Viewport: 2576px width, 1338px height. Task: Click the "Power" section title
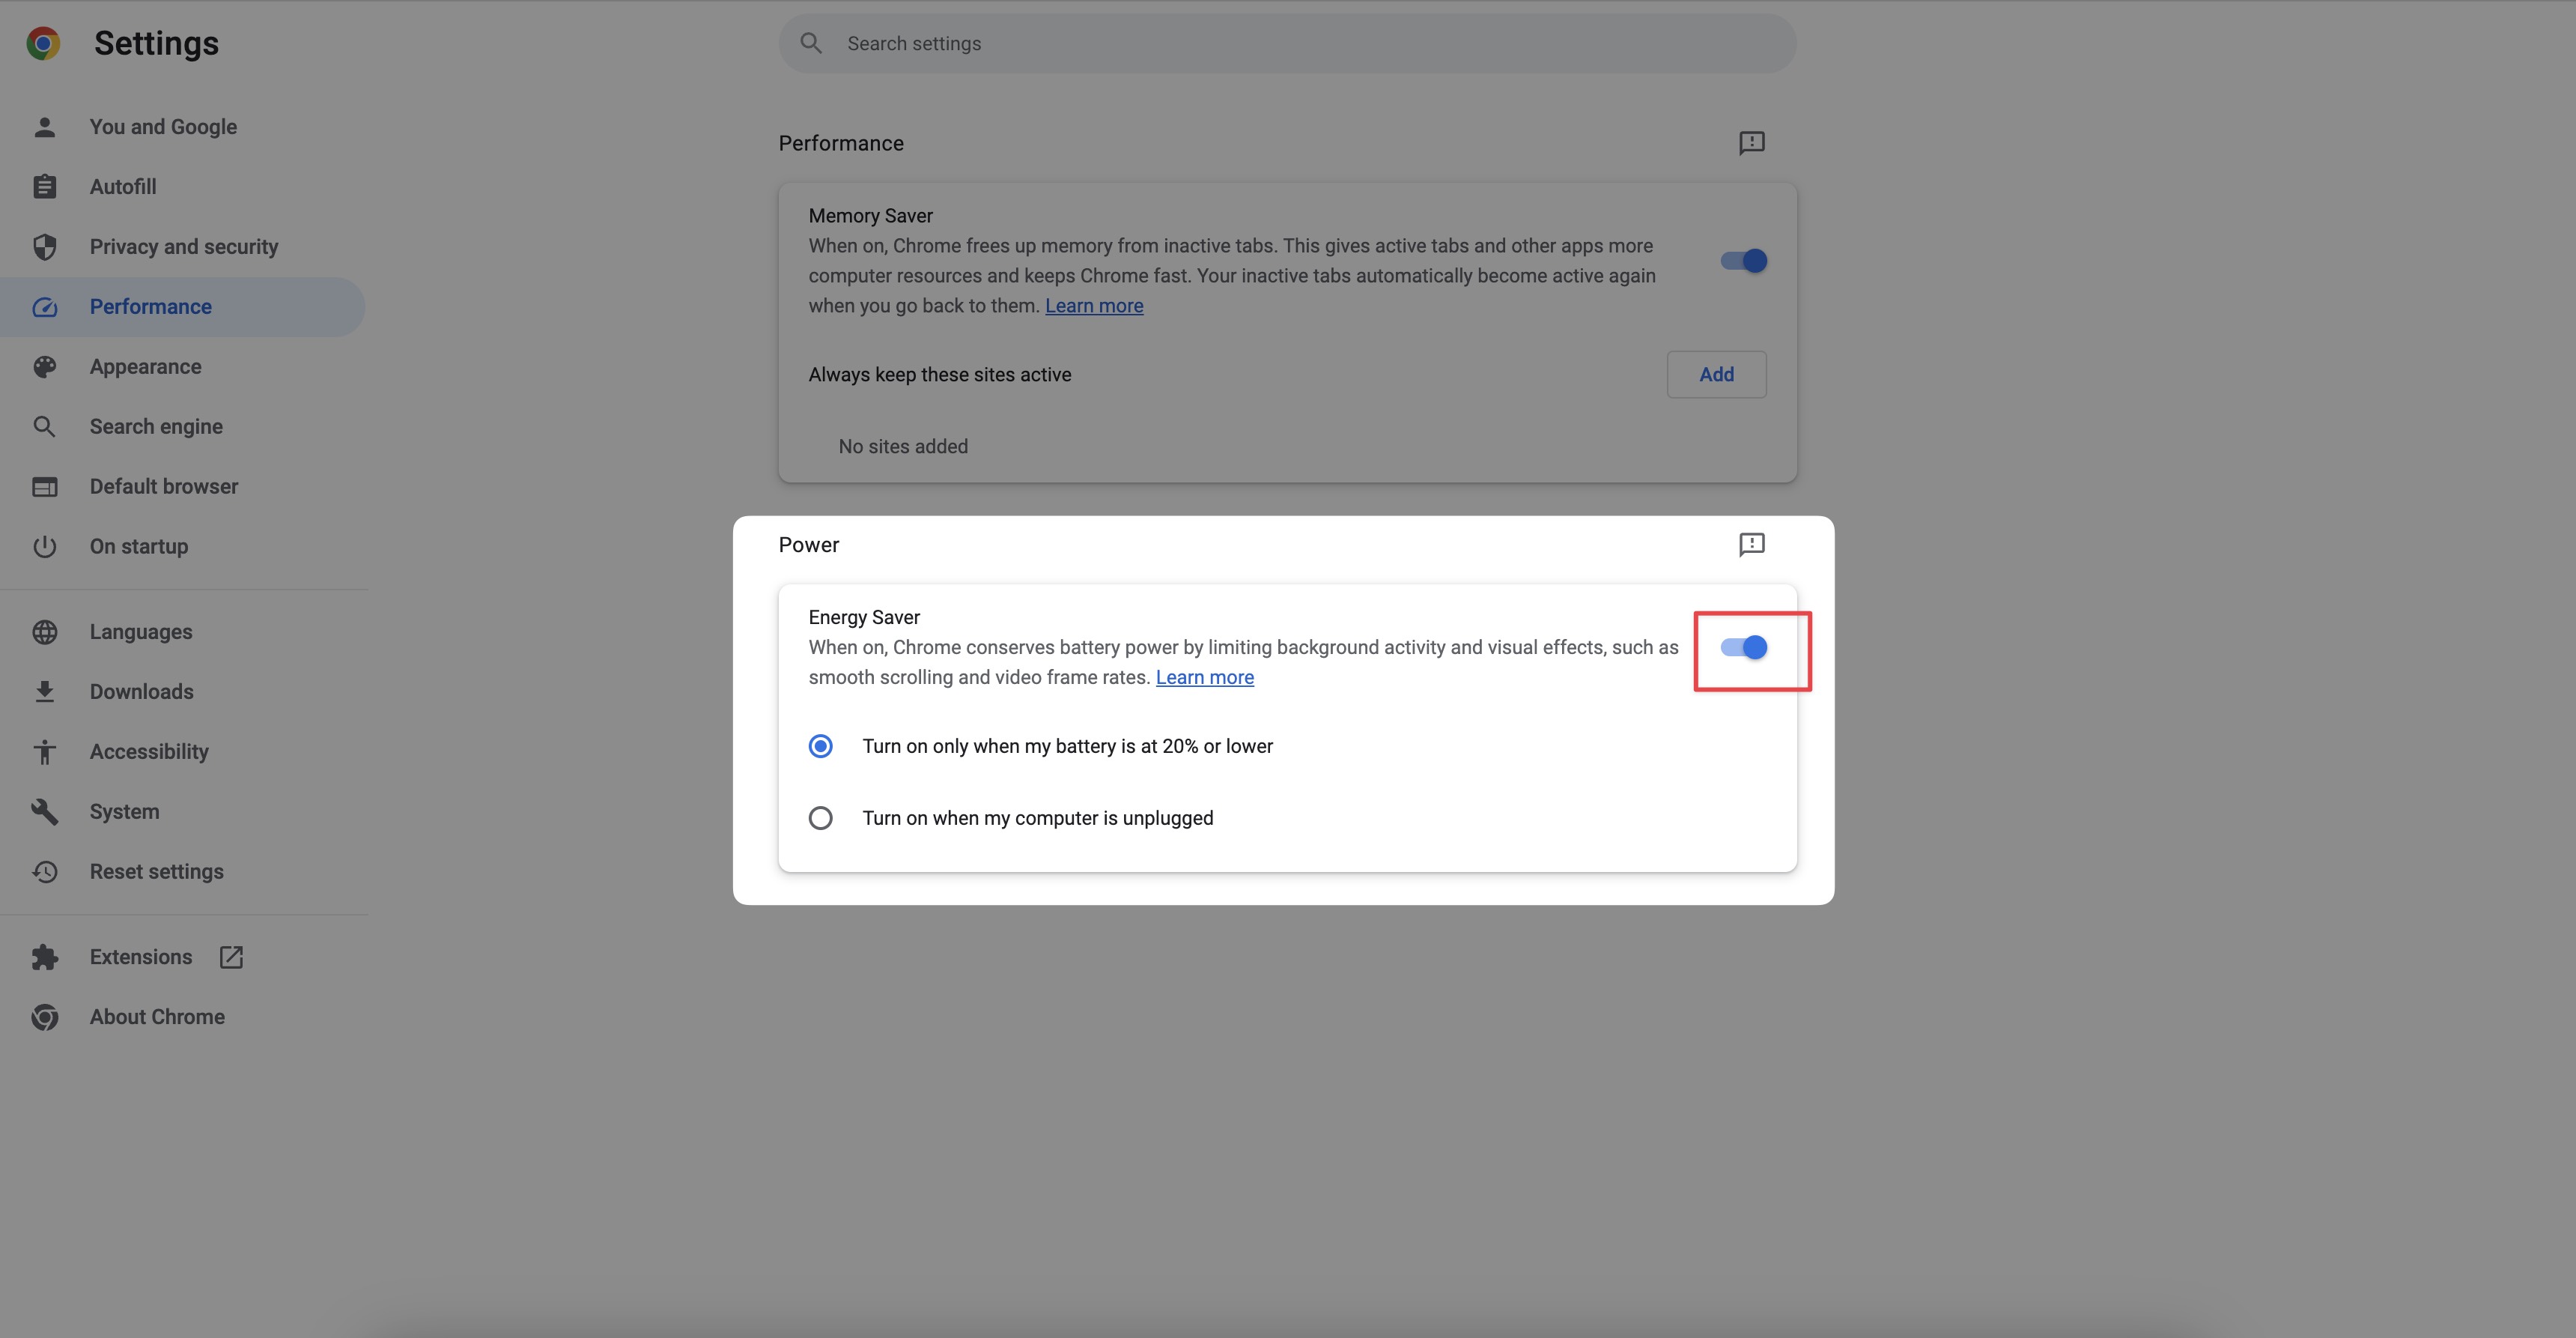808,545
